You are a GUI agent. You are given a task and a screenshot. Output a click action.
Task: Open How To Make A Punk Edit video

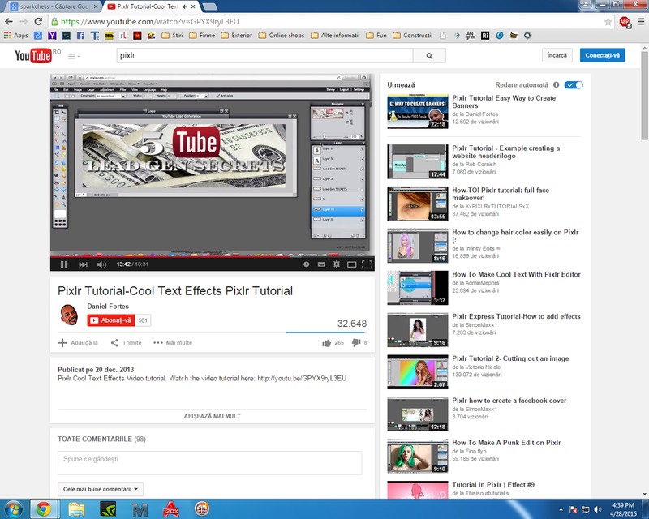coord(506,443)
